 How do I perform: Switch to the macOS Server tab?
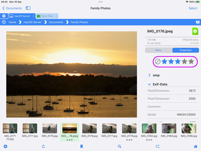click(x=22, y=16)
